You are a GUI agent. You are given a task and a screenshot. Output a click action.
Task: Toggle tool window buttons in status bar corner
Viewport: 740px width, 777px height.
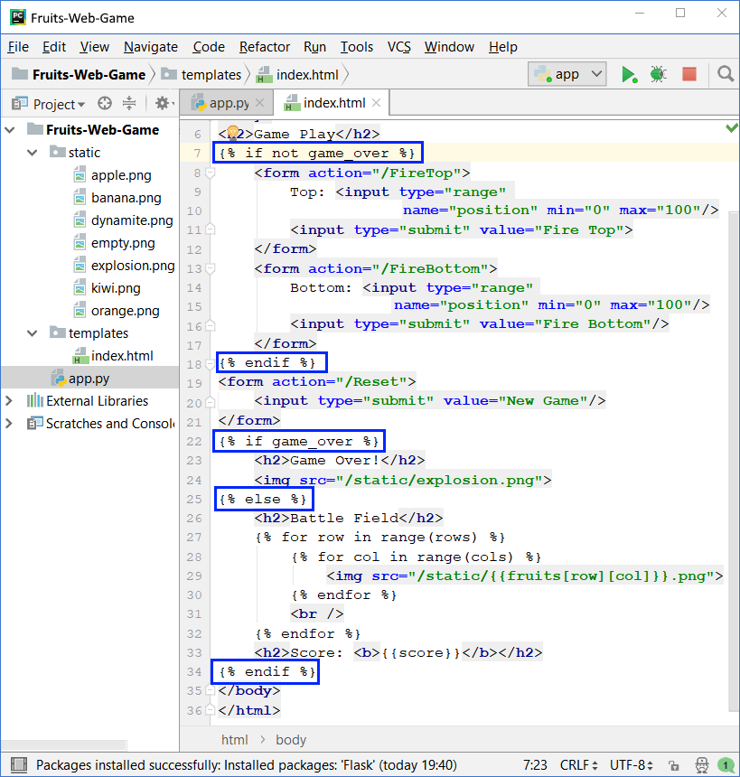[17, 765]
